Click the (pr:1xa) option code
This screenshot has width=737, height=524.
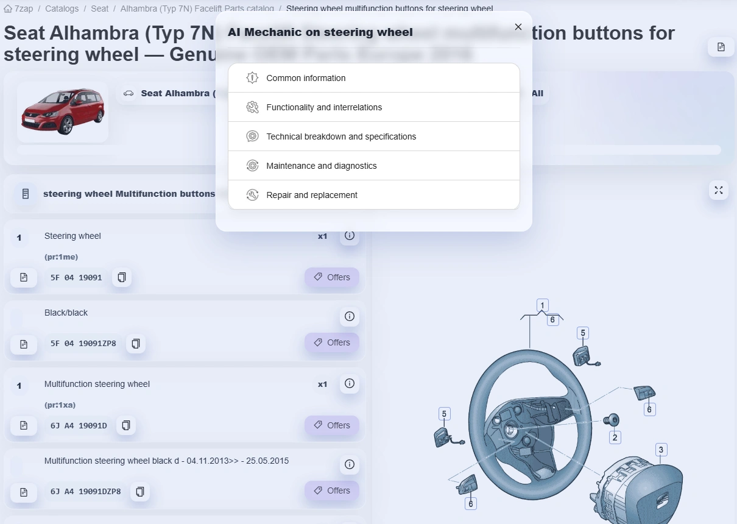pyautogui.click(x=60, y=405)
